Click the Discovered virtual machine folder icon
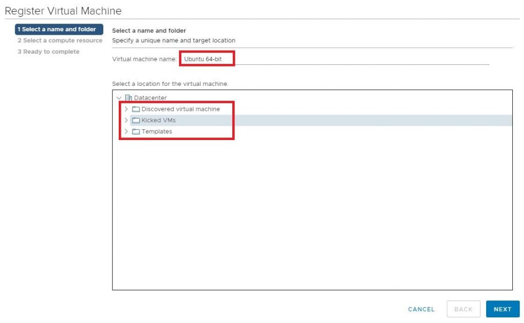Image resolution: width=524 pixels, height=323 pixels. pos(136,109)
